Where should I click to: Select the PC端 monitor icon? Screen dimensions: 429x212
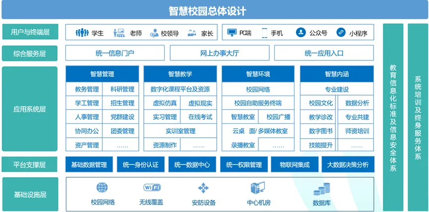[232, 33]
